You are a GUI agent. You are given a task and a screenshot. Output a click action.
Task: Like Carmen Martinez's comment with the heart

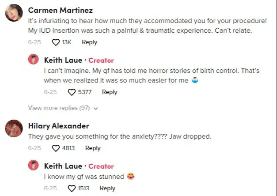pos(56,42)
